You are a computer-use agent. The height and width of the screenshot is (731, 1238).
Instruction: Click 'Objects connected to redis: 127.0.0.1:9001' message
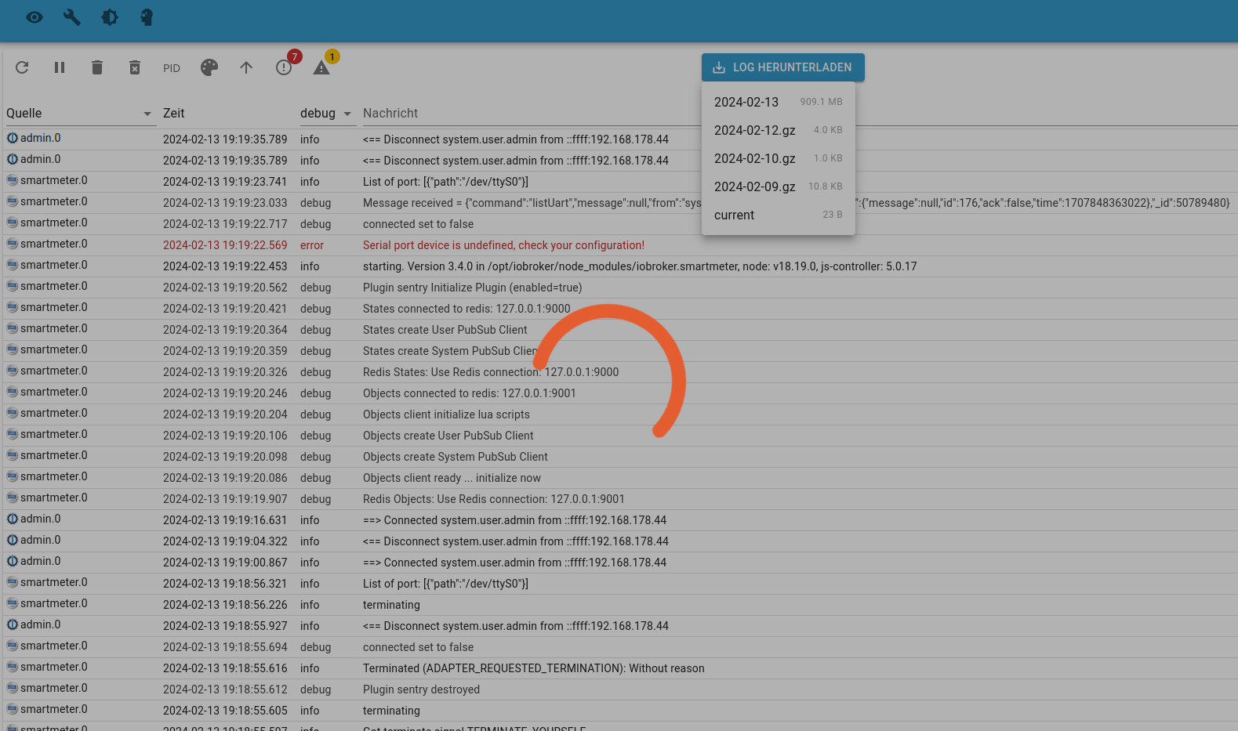coord(470,393)
